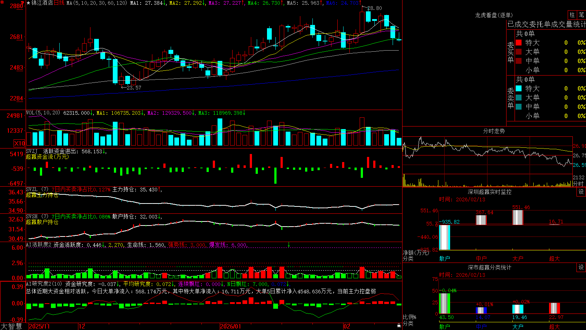The height and width of the screenshot is (330, 586).
Task: Click the 已成交委托单成交量统计 header
Action: (x=546, y=24)
